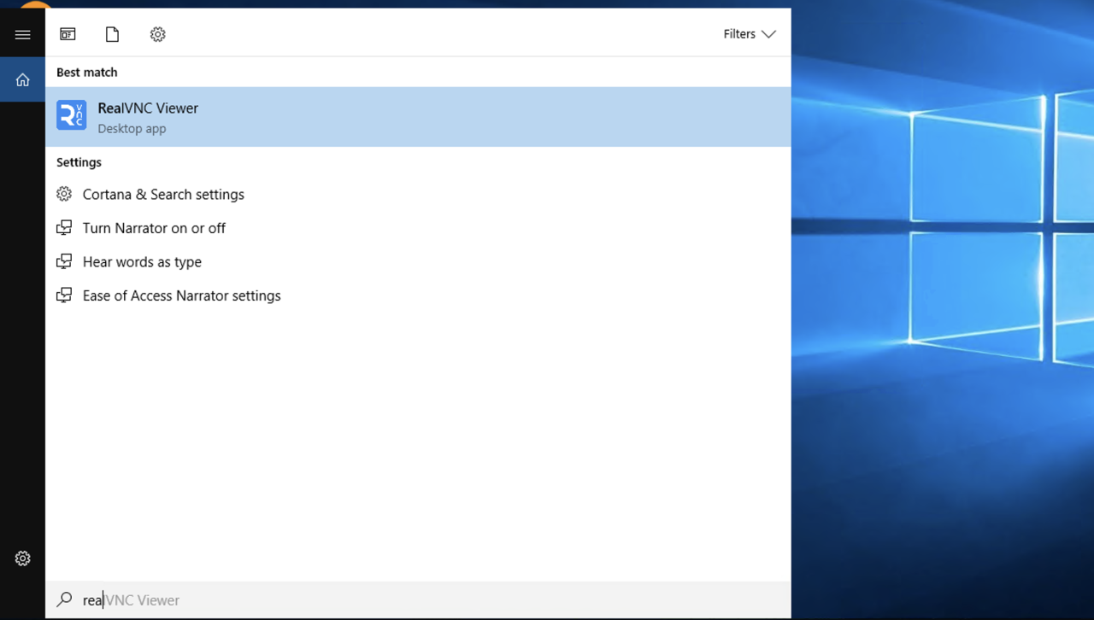Click the RealVNC Viewer app icon
The image size is (1094, 620).
(71, 115)
